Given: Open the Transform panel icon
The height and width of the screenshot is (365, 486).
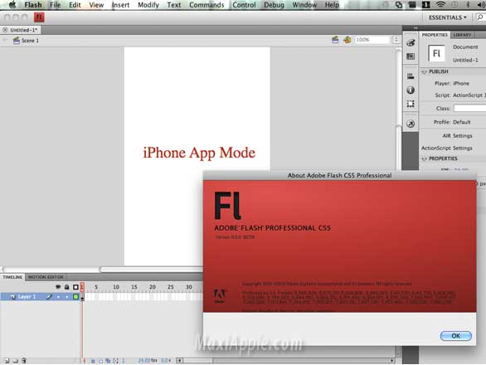Looking at the screenshot, I should (x=411, y=104).
